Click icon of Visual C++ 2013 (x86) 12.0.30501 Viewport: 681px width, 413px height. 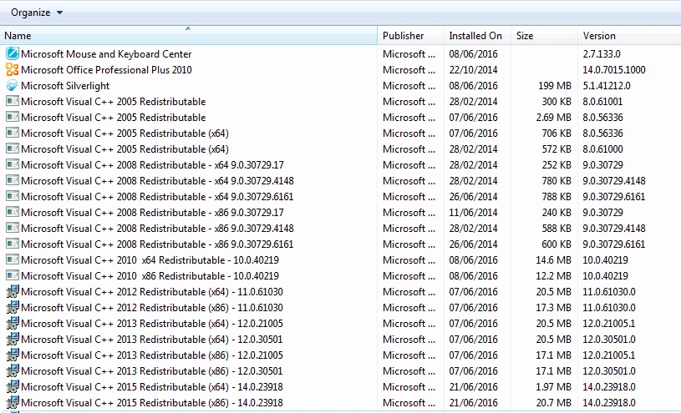(x=13, y=370)
